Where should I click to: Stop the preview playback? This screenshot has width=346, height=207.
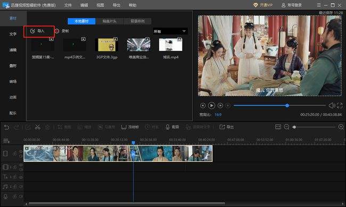click(228, 106)
